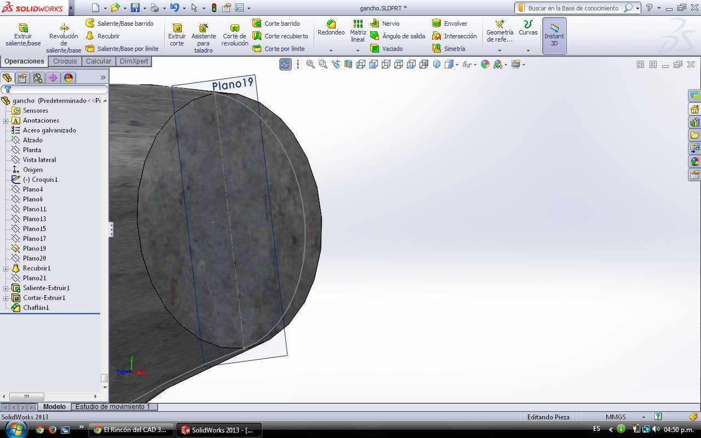The height and width of the screenshot is (438, 701).
Task: Apply the Redondeo fillet tool
Action: [x=331, y=28]
